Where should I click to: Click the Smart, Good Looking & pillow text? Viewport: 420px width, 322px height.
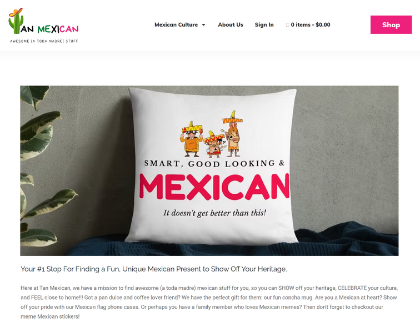[214, 163]
